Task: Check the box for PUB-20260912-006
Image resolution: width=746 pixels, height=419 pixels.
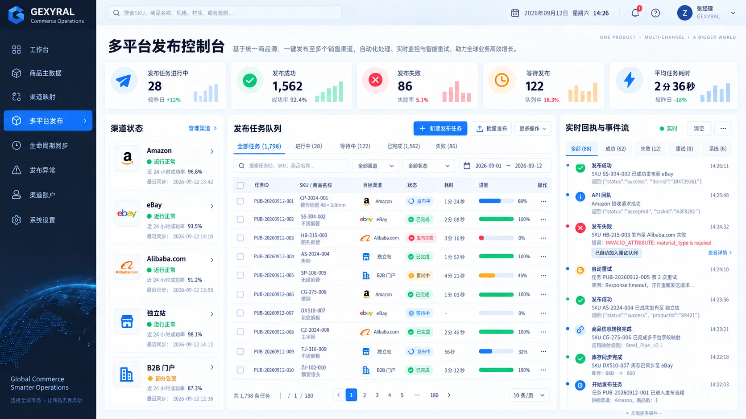Action: pos(240,294)
